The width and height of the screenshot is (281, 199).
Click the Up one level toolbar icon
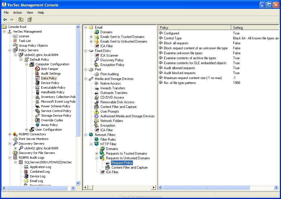[x=21, y=20]
